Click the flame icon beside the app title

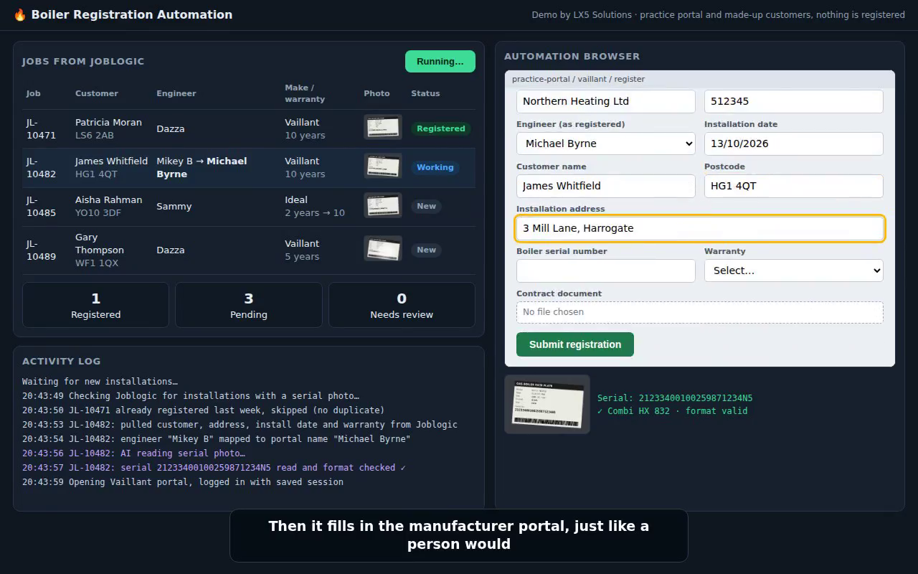20,14
